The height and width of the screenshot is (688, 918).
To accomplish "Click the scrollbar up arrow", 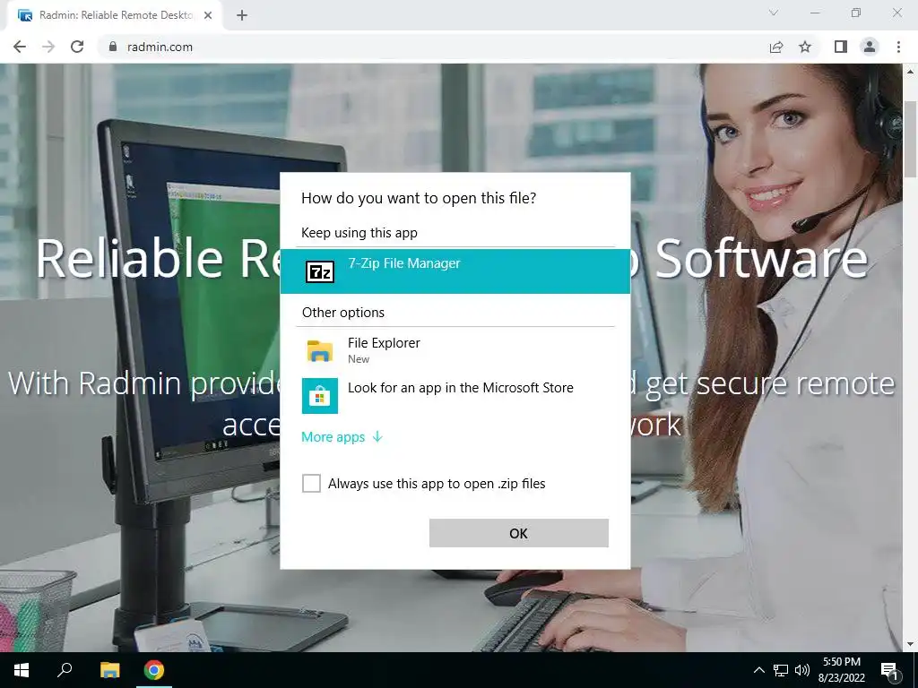I will [910, 72].
